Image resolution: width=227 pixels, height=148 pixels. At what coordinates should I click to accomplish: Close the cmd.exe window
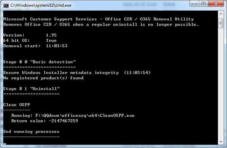[x=216, y=3]
